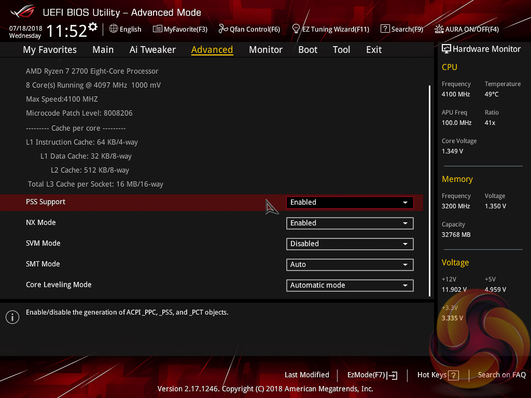Click the 07/18/2018 date text

click(x=26, y=29)
